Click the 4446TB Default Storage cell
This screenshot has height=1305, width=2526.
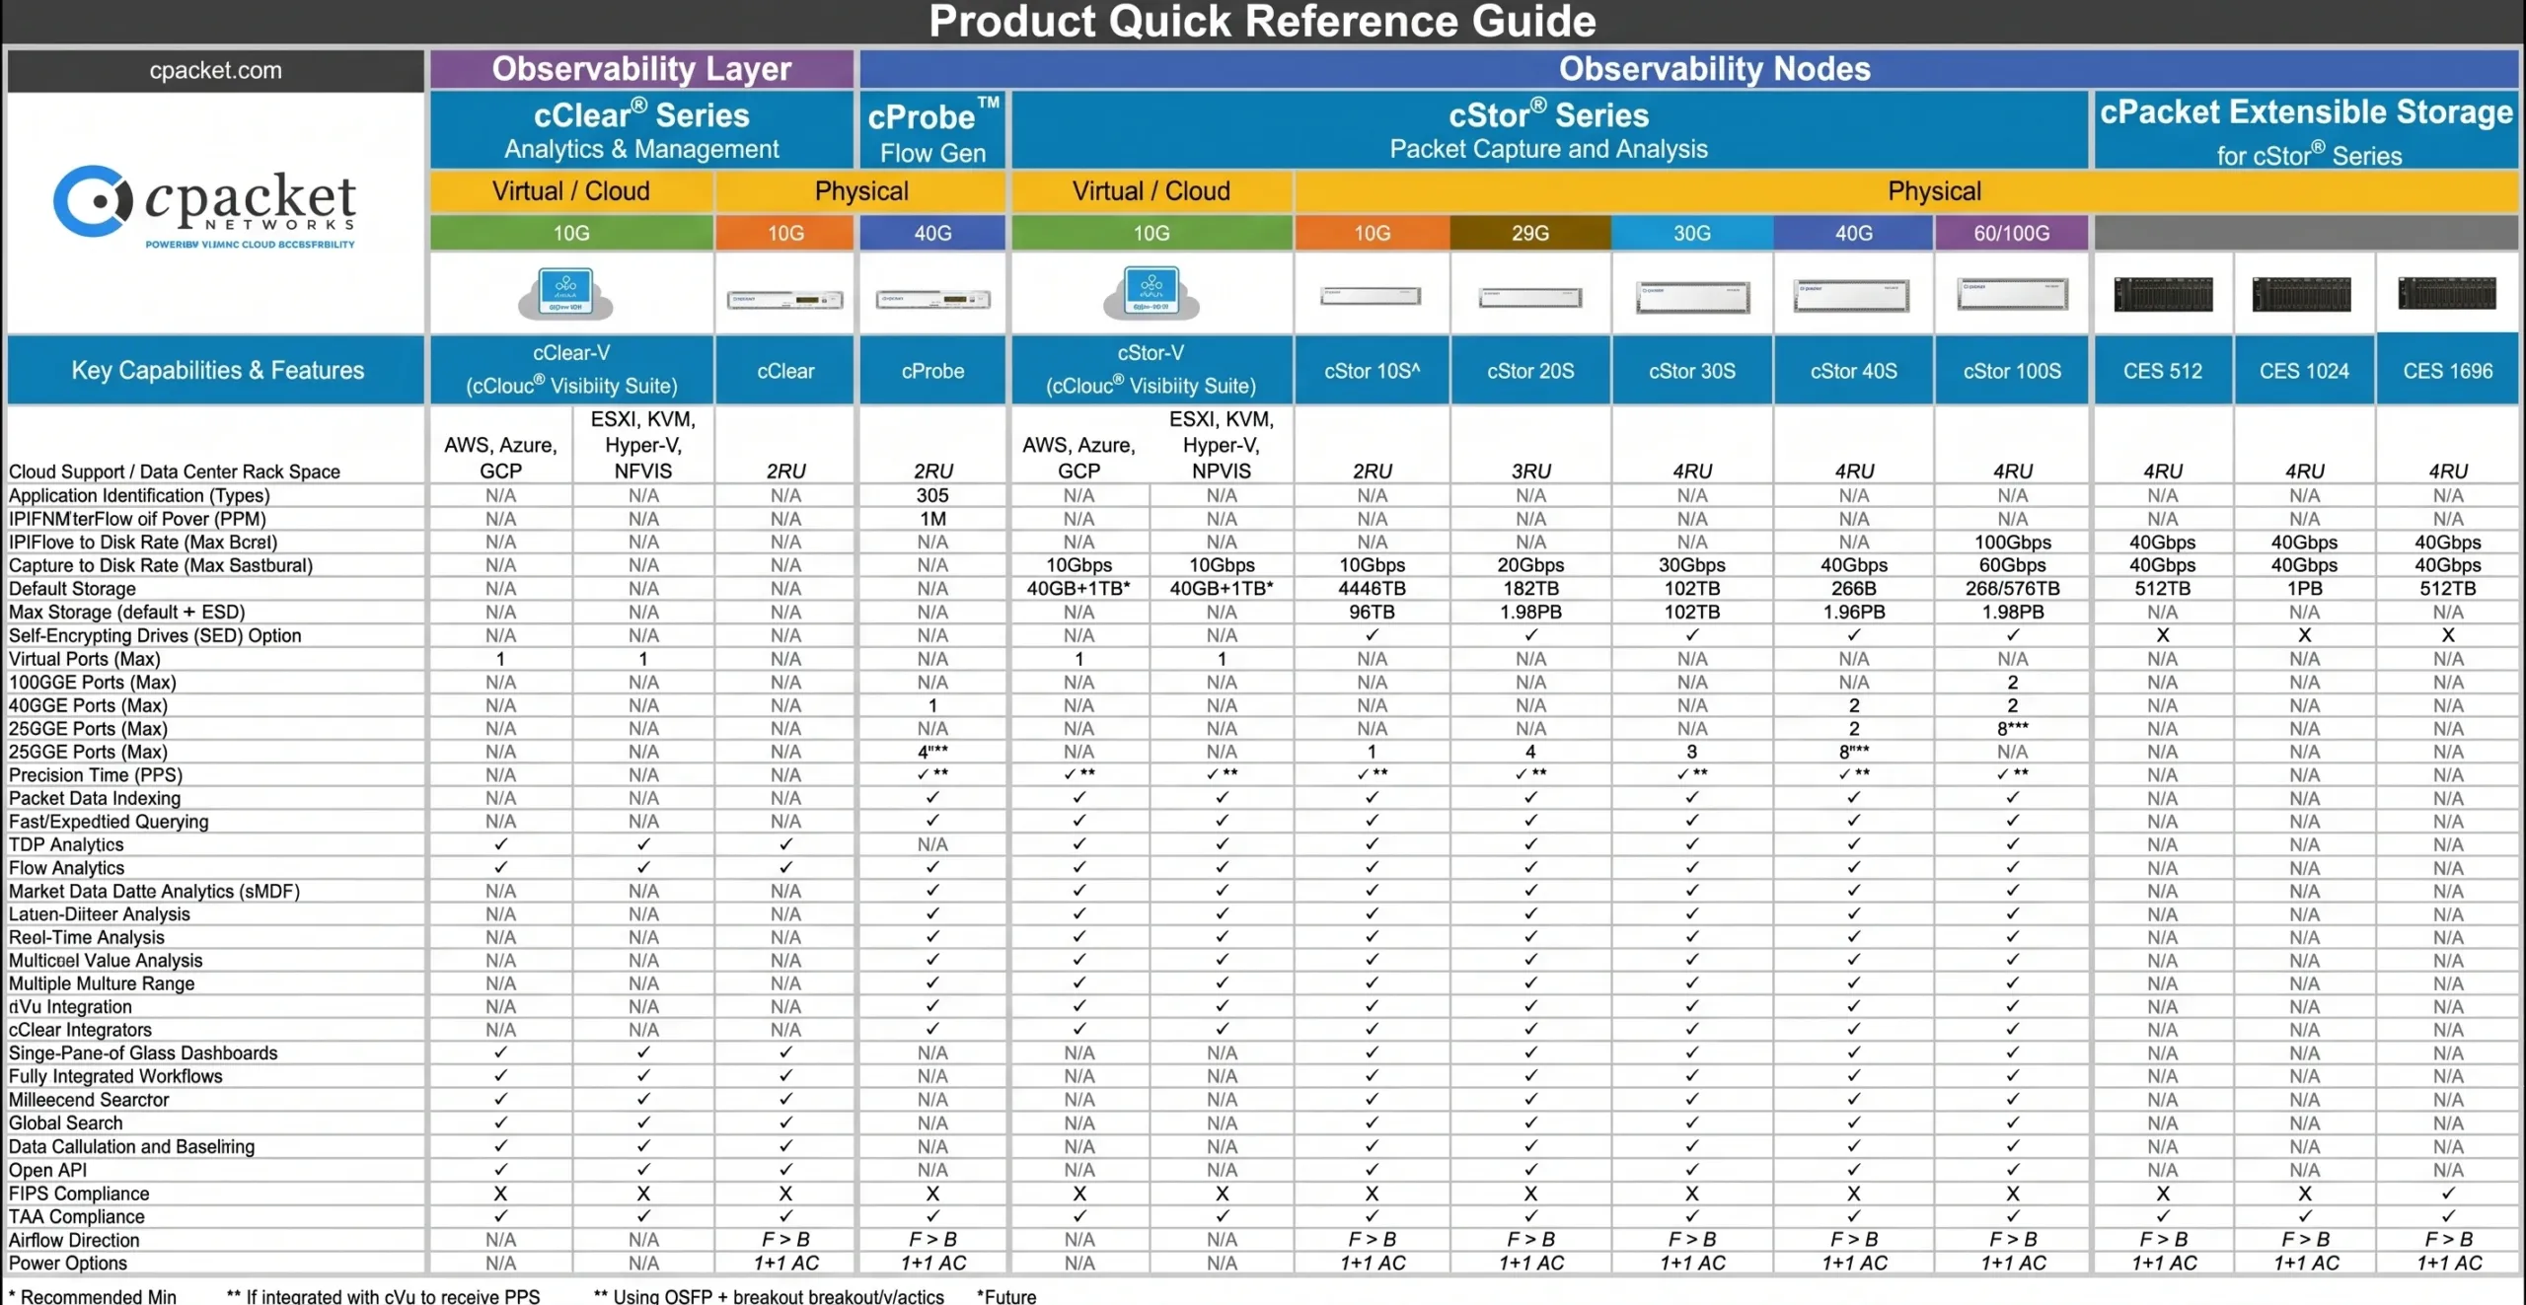point(1372,589)
